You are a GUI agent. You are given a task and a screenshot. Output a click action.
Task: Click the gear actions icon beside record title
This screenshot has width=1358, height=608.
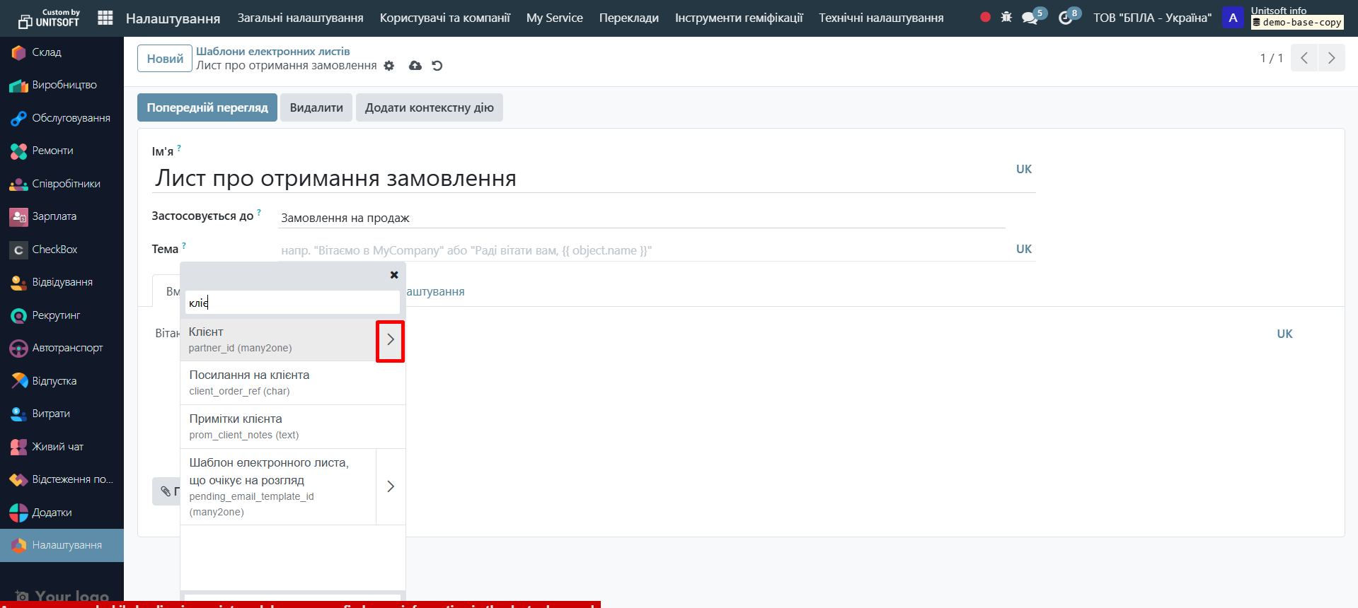pos(389,66)
